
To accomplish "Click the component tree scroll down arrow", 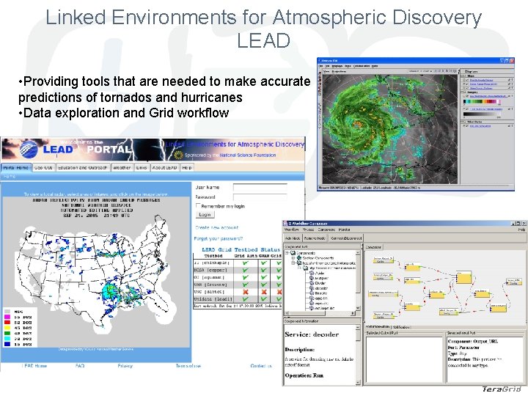I will click(358, 309).
